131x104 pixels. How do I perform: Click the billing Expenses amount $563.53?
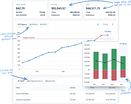click(76, 15)
